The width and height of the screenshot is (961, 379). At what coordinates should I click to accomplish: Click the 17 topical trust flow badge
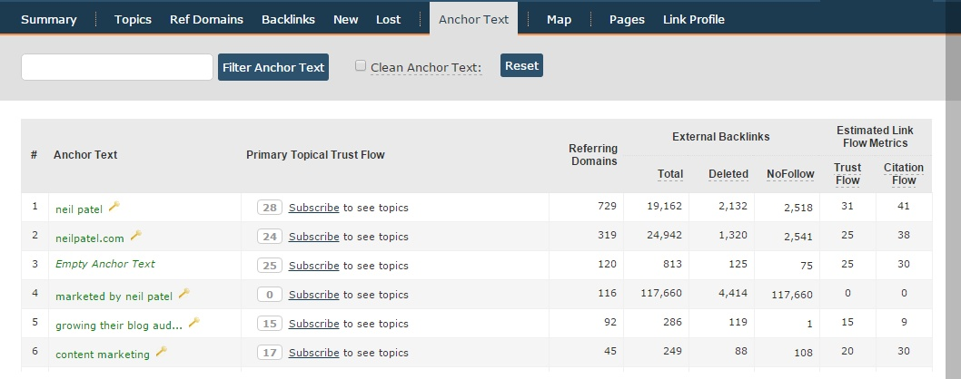(270, 353)
